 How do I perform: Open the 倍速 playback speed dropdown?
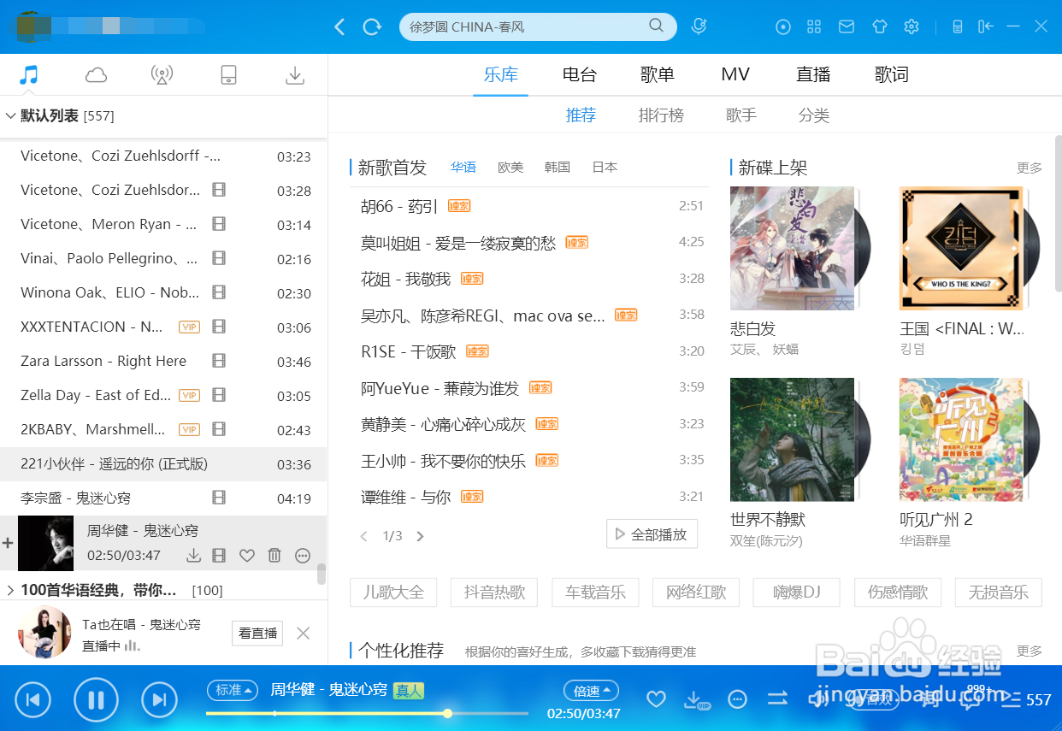[x=591, y=691]
